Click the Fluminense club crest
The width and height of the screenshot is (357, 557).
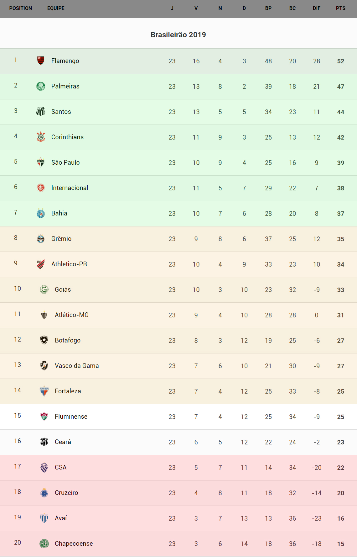[x=44, y=416]
